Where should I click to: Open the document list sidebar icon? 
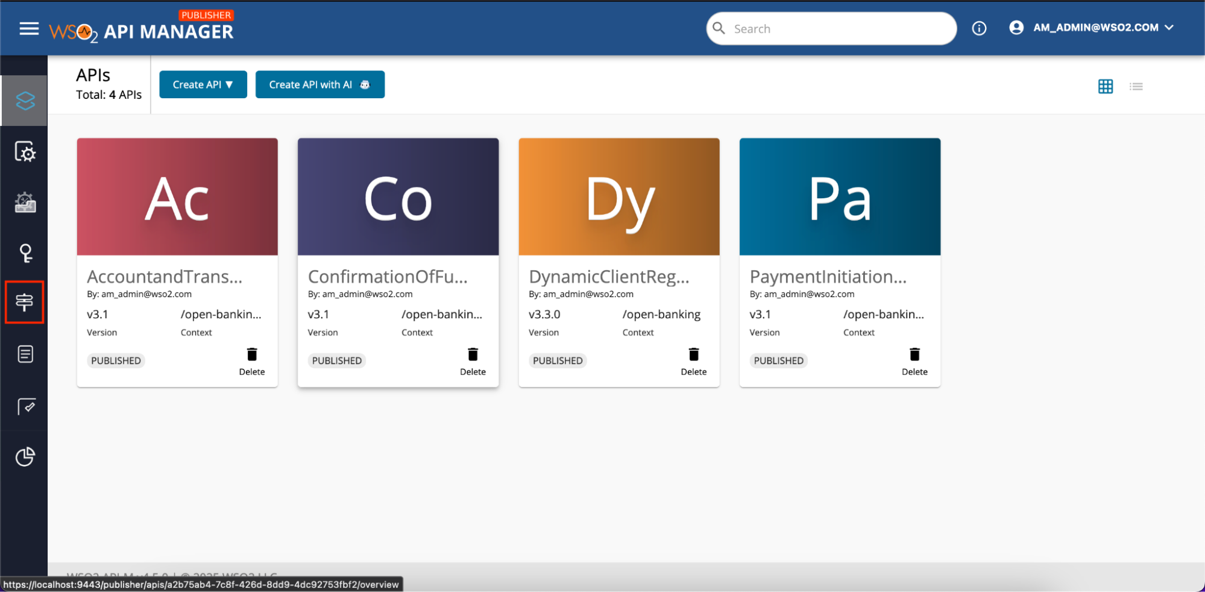25,354
